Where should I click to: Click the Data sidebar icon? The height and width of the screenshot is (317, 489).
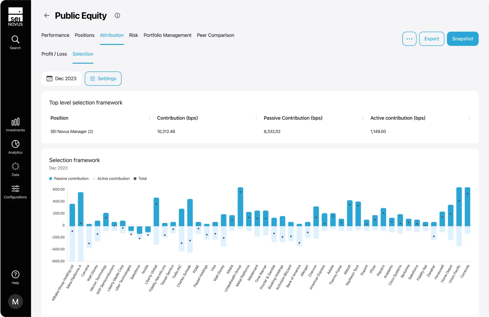pyautogui.click(x=15, y=169)
